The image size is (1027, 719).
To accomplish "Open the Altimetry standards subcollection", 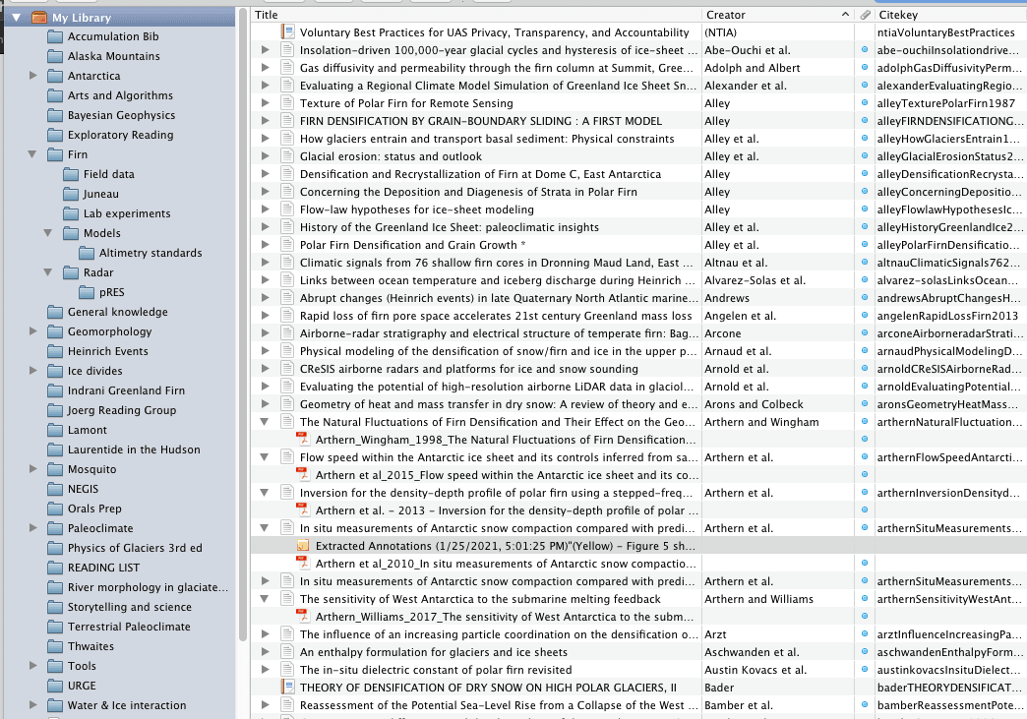I will pos(150,253).
